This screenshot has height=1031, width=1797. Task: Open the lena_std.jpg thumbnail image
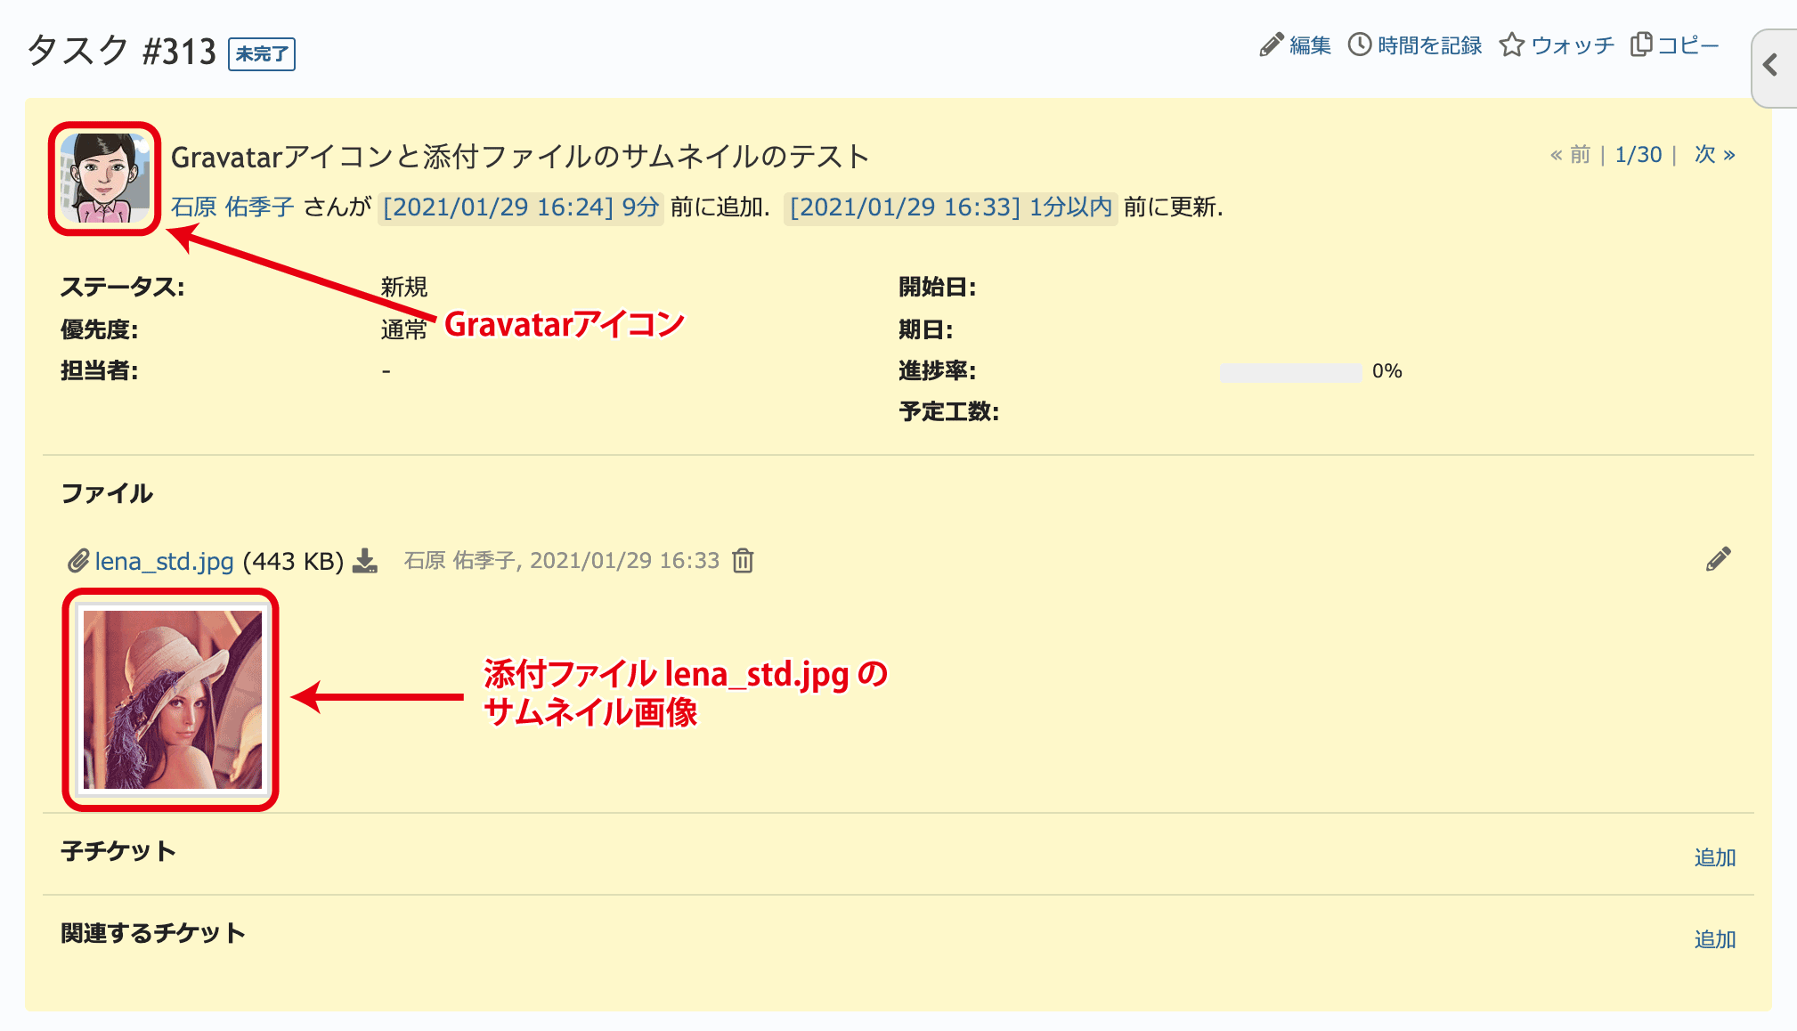click(x=172, y=700)
